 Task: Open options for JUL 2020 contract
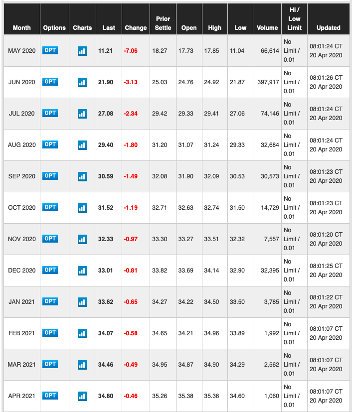(x=50, y=113)
